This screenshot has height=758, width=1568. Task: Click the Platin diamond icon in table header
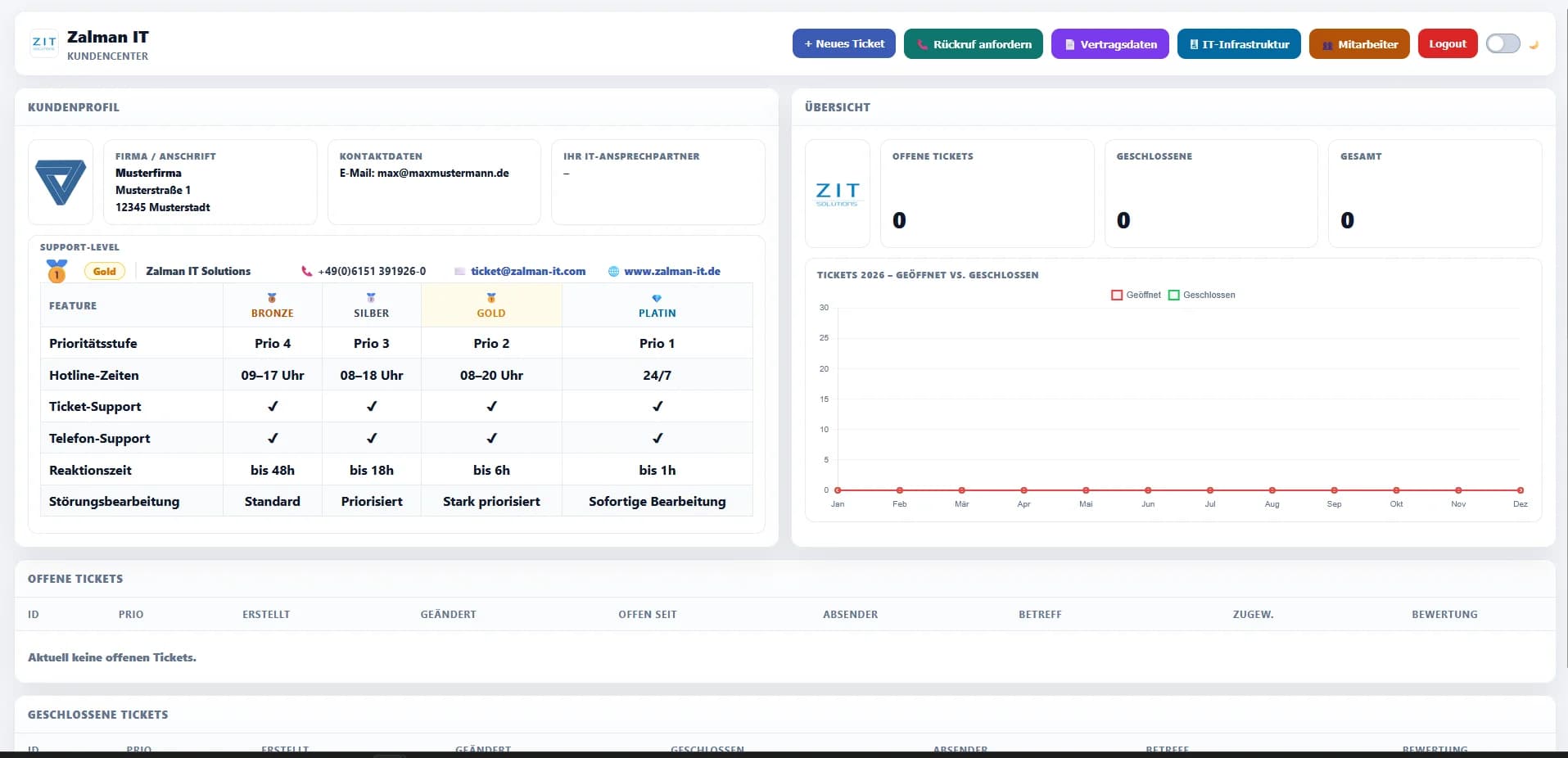657,298
